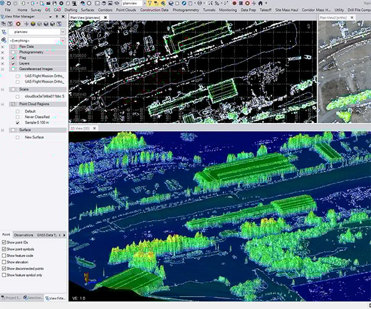The image size is (371, 309).
Task: Open the toolbar planview combo box dropdown arrow
Action: pos(144,3)
